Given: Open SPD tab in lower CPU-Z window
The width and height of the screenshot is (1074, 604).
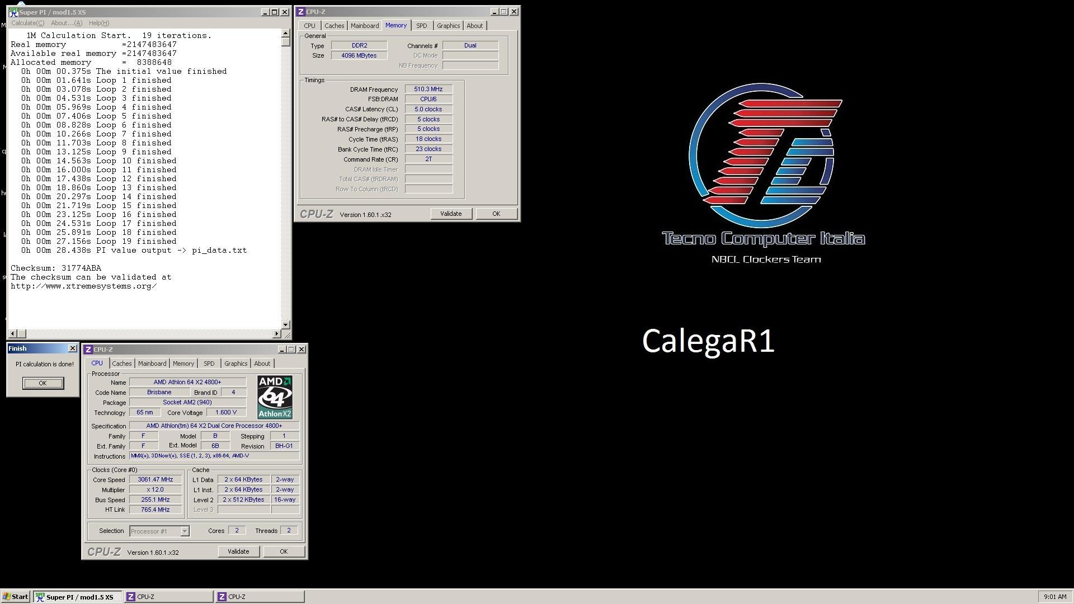Looking at the screenshot, I should coord(209,364).
